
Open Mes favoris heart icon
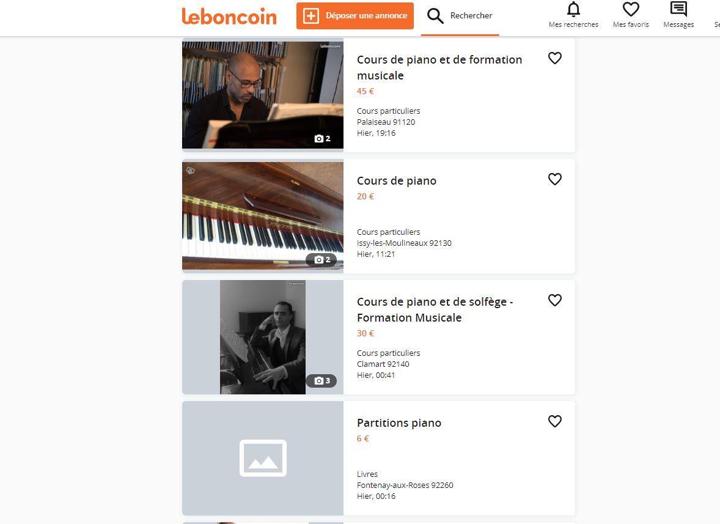point(631,10)
